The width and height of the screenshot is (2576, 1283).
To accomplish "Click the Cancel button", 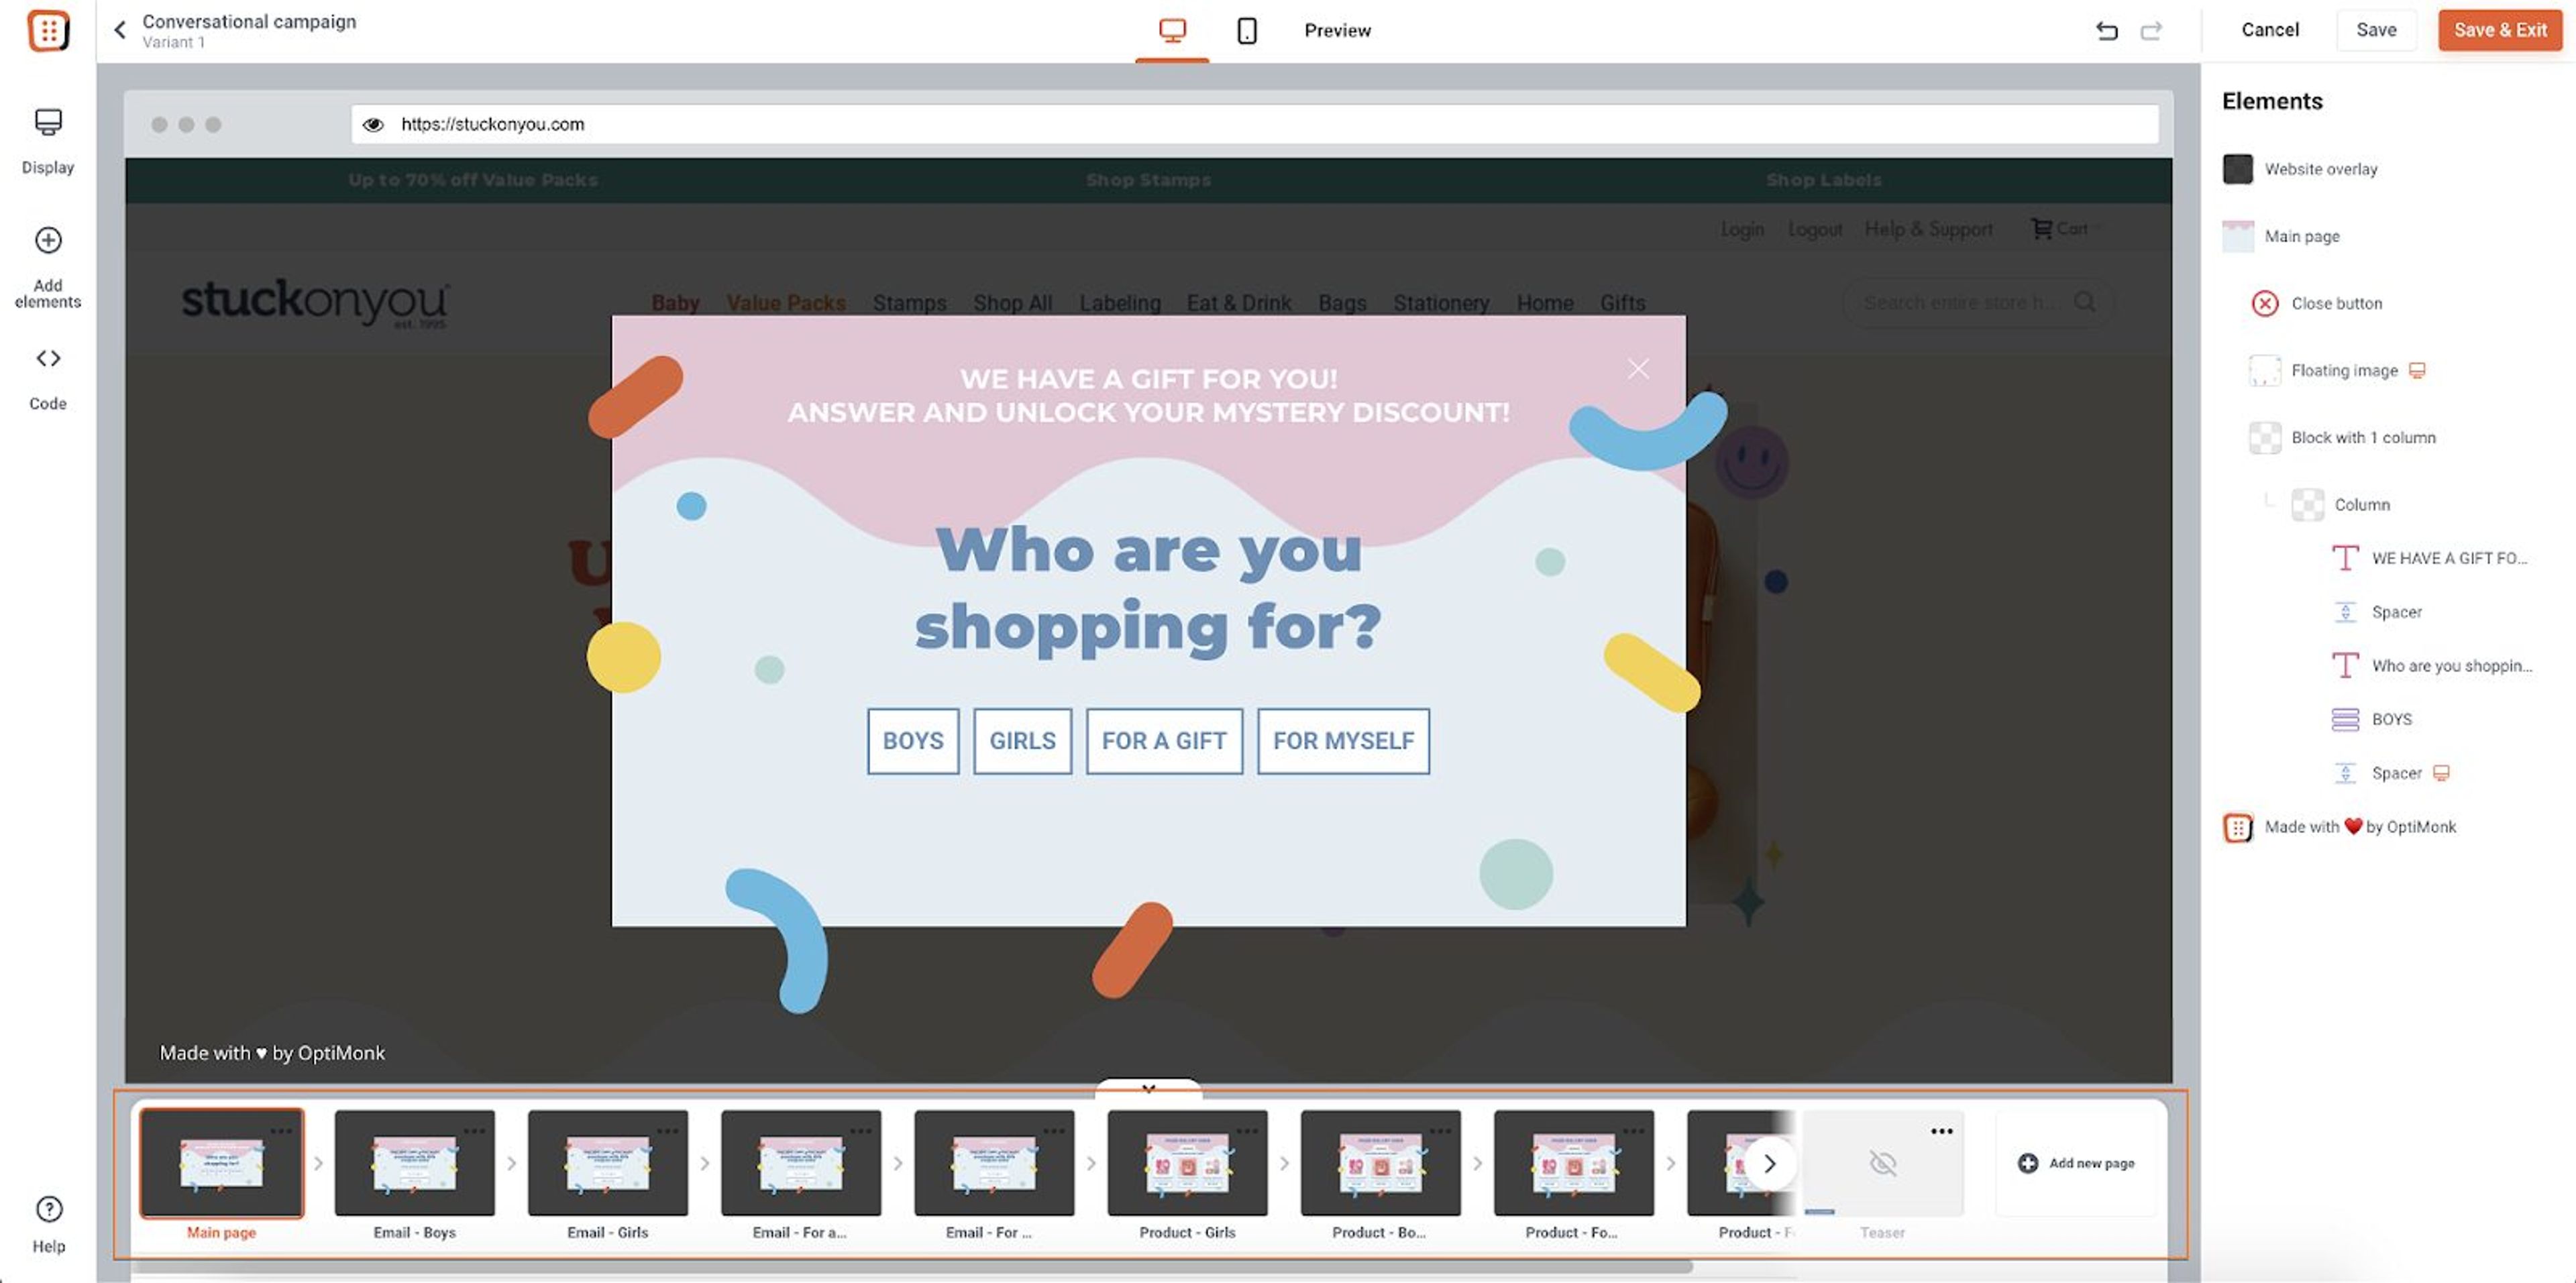I will pyautogui.click(x=2269, y=30).
